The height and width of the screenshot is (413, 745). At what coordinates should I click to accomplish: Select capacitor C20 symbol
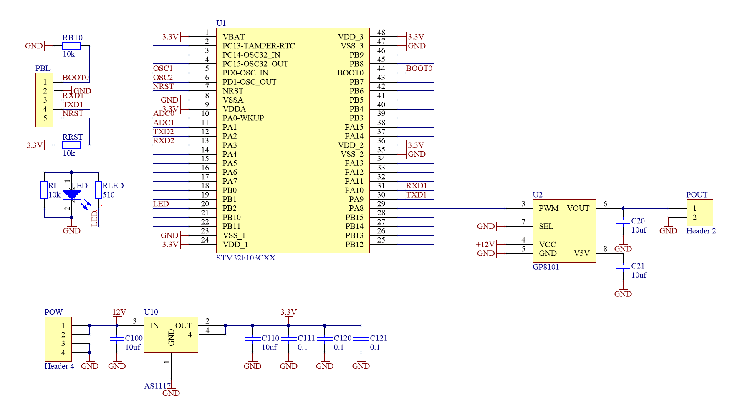coord(623,222)
